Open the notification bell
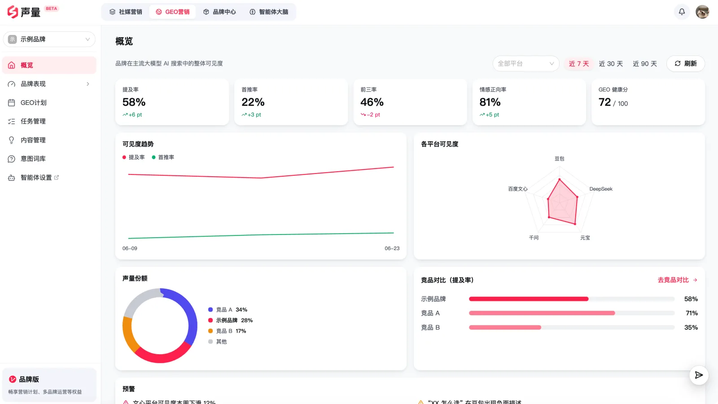The image size is (718, 404). (x=682, y=12)
